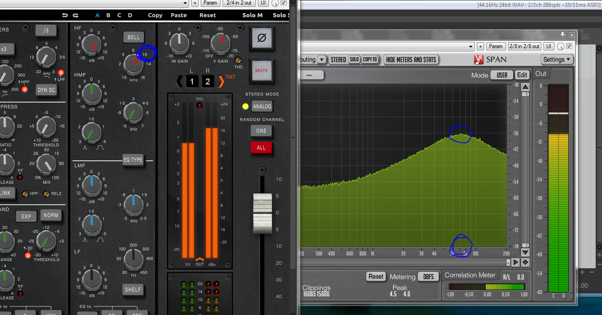The image size is (602, 315).
Task: Click the SPAN spectrum scroll-up arrow
Action: [x=525, y=87]
